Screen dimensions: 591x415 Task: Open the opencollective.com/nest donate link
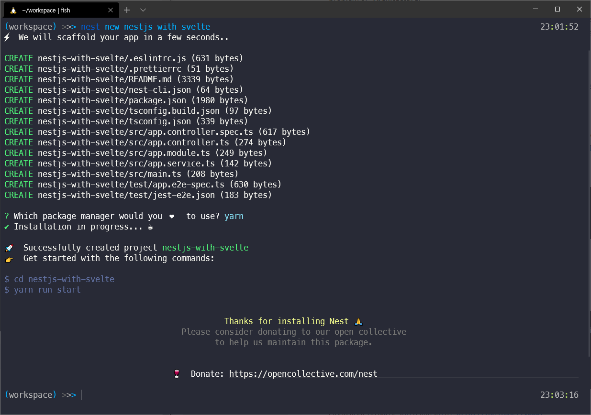(303, 374)
